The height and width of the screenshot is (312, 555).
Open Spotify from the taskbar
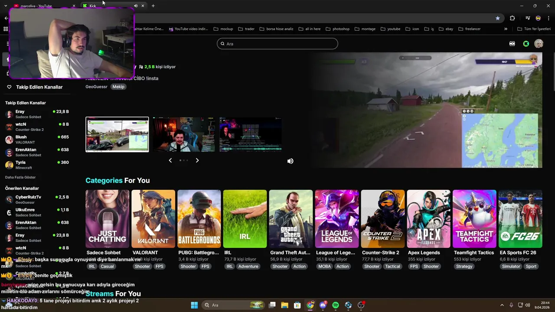[x=336, y=305]
